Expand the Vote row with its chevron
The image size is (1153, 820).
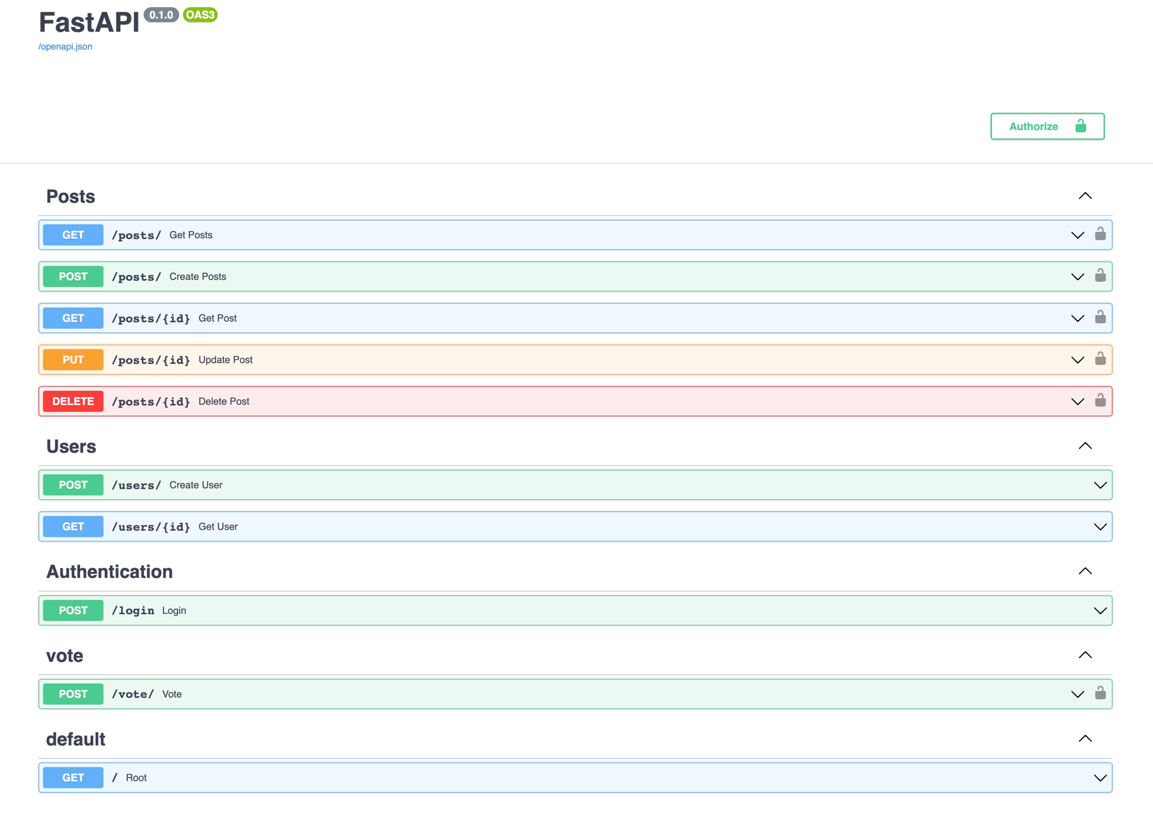tap(1077, 694)
